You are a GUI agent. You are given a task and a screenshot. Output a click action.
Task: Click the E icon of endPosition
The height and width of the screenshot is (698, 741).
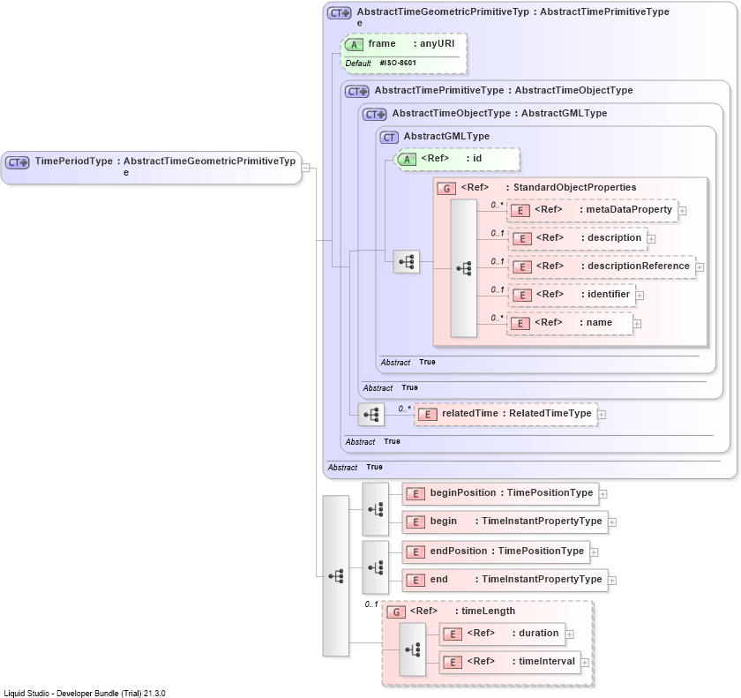(x=415, y=552)
